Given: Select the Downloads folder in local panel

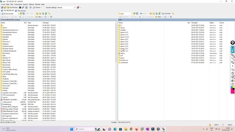Looking at the screenshot, I should (x=7, y=65).
